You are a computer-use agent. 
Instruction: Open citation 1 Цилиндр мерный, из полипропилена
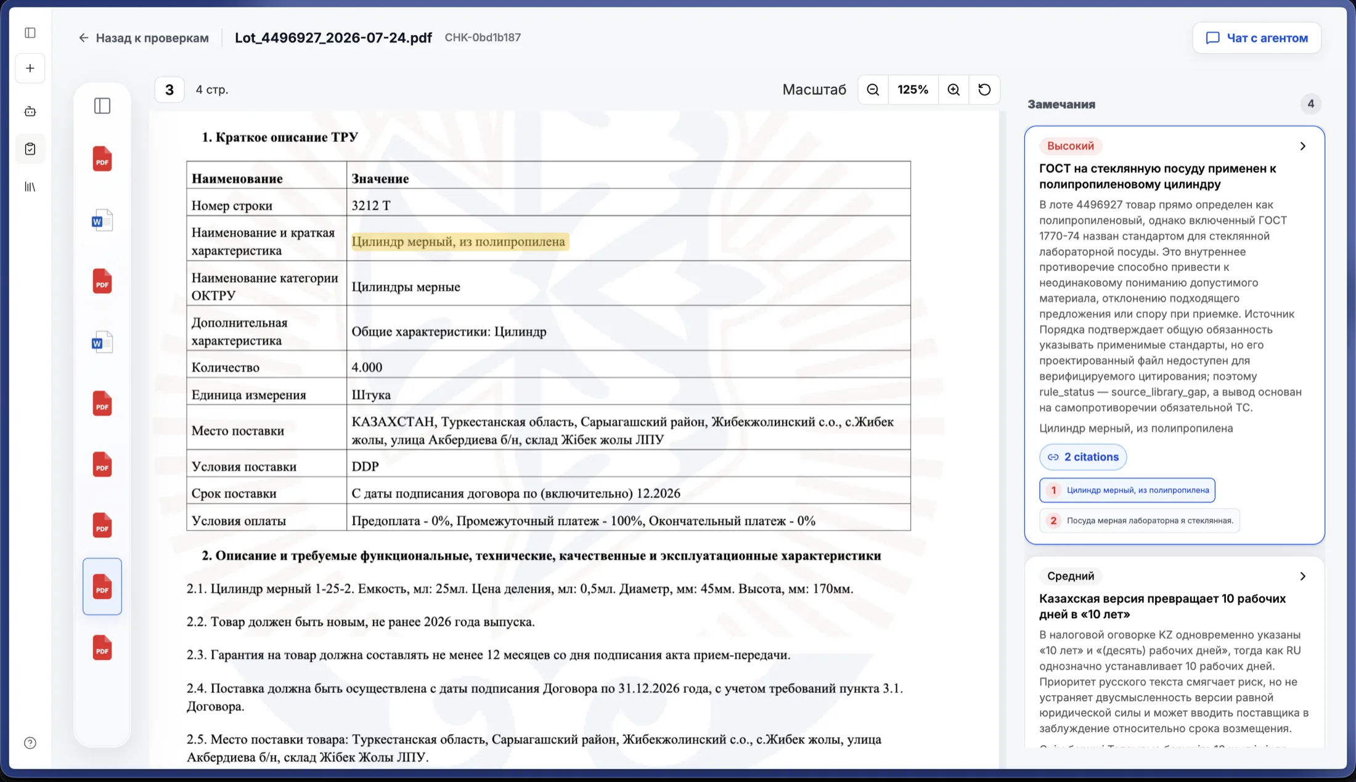pos(1127,491)
